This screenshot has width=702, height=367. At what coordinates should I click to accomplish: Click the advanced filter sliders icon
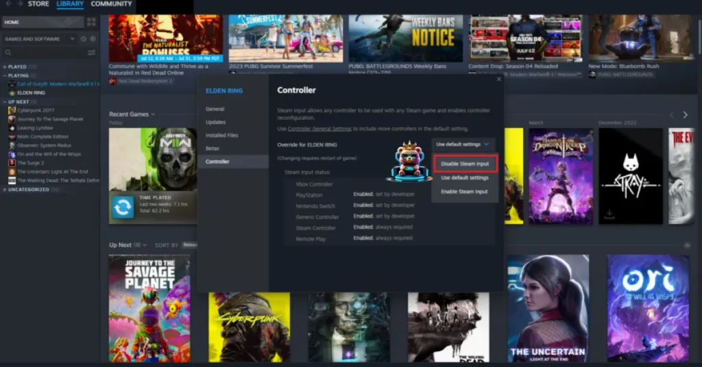pyautogui.click(x=91, y=53)
